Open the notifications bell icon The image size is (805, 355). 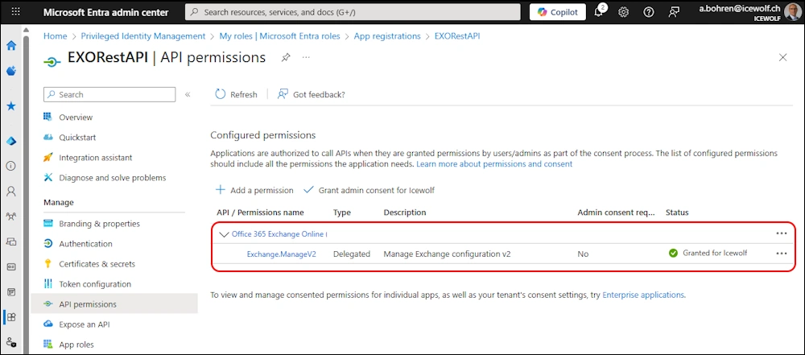pyautogui.click(x=599, y=12)
